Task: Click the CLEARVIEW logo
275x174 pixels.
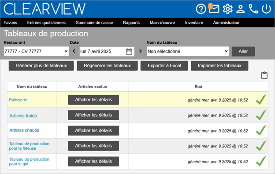Action: pos(45,9)
